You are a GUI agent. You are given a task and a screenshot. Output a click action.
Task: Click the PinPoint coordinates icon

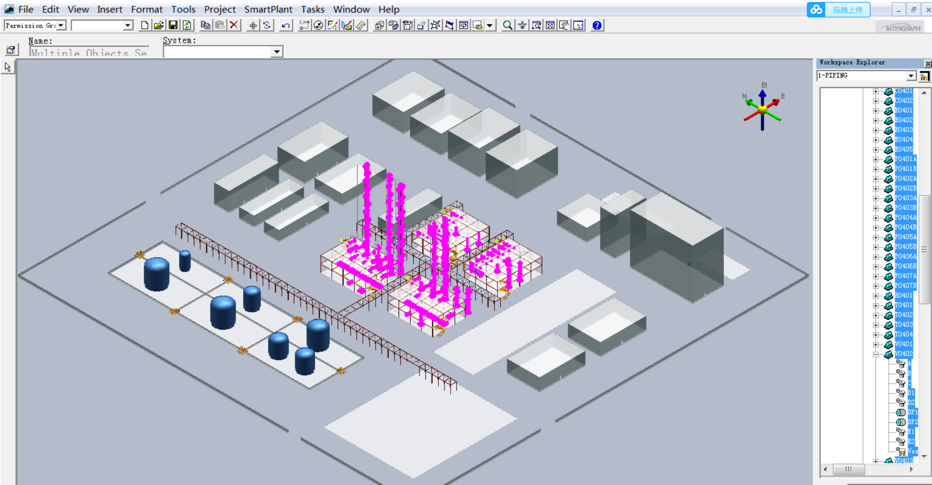click(304, 25)
